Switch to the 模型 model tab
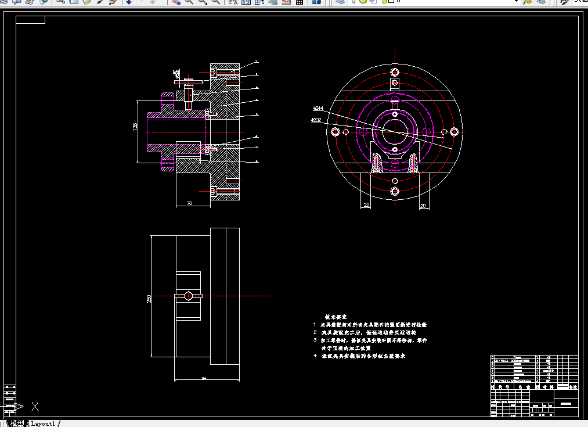The width and height of the screenshot is (588, 427). pyautogui.click(x=17, y=424)
